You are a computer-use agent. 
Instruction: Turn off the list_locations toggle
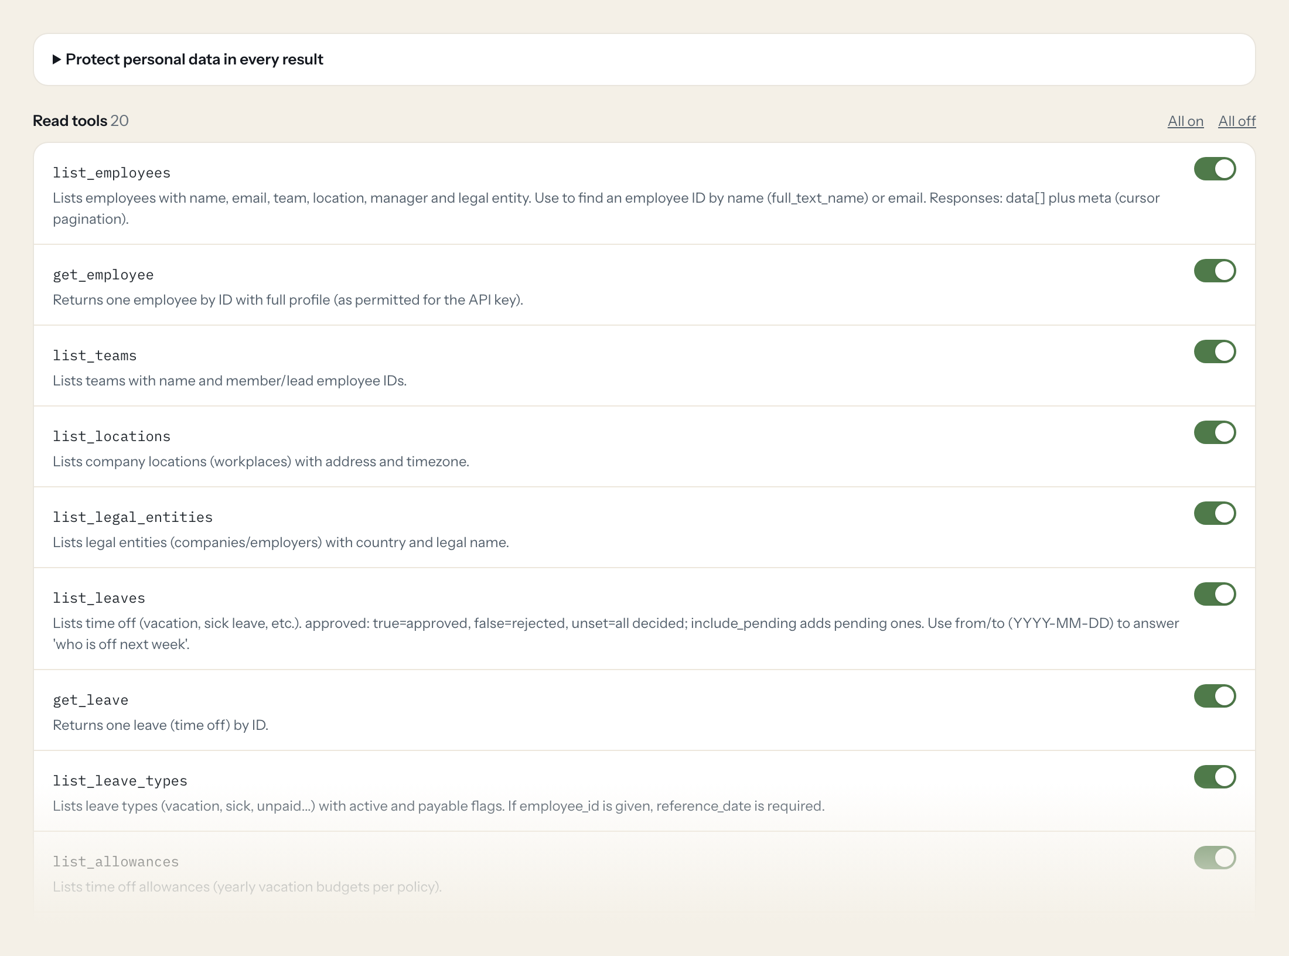(x=1215, y=432)
